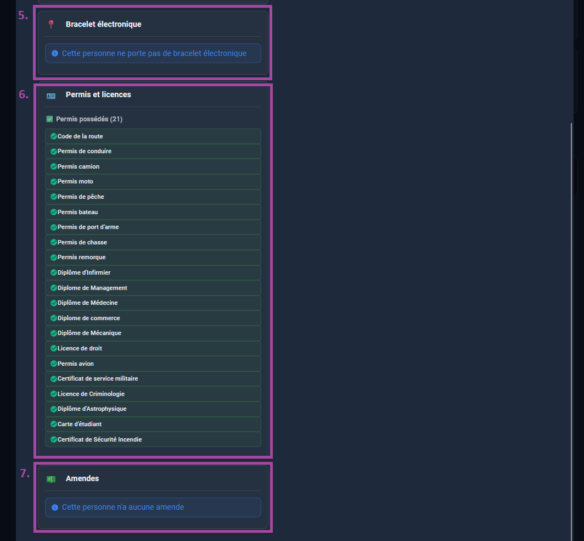Click the ID card icon for Permis et licences

click(51, 95)
